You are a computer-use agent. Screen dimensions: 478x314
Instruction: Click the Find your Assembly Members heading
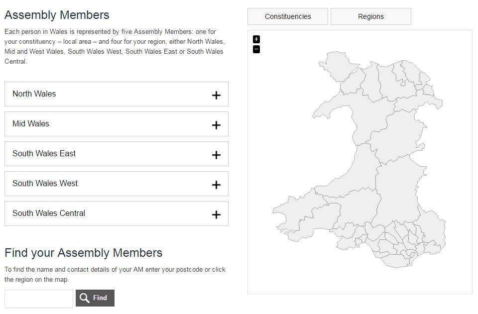(84, 253)
